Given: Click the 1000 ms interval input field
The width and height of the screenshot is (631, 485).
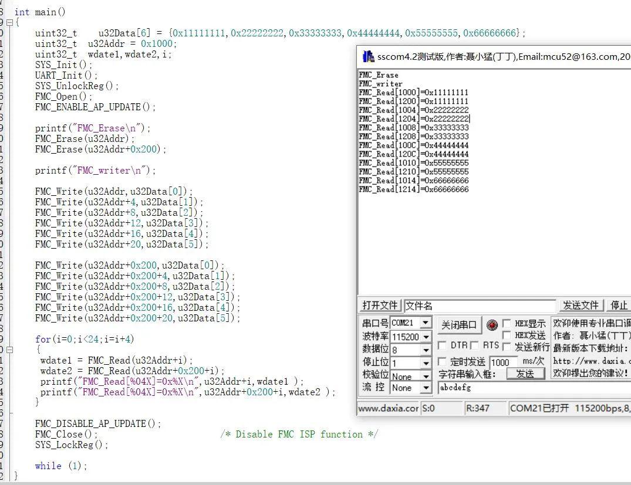Looking at the screenshot, I should tap(504, 362).
